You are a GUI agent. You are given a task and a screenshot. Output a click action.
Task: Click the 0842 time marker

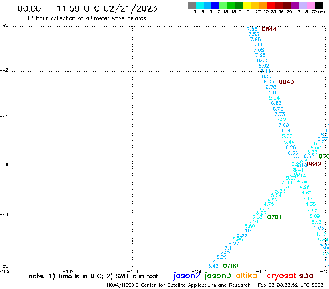pos(314,164)
